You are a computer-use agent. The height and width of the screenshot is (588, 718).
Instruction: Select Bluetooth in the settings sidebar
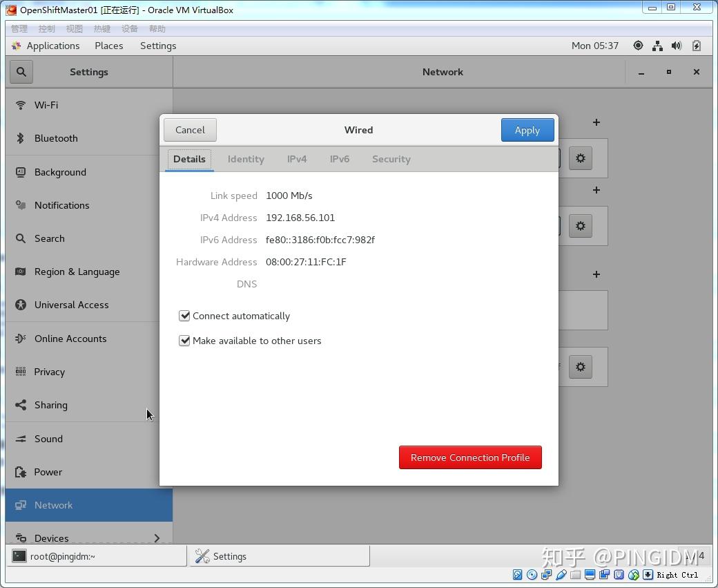point(55,138)
